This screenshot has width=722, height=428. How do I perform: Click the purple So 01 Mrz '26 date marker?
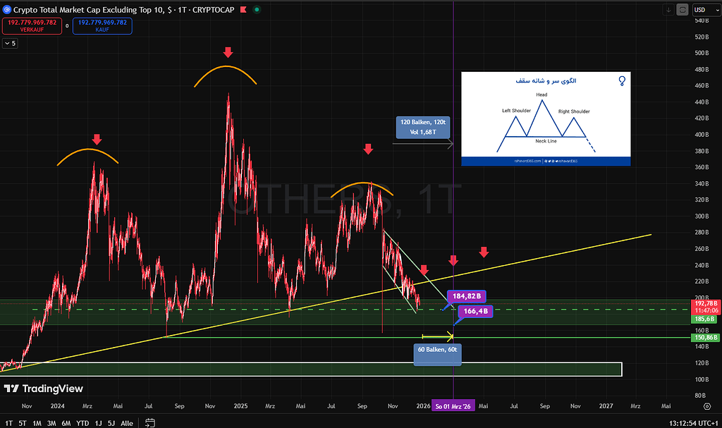point(453,406)
